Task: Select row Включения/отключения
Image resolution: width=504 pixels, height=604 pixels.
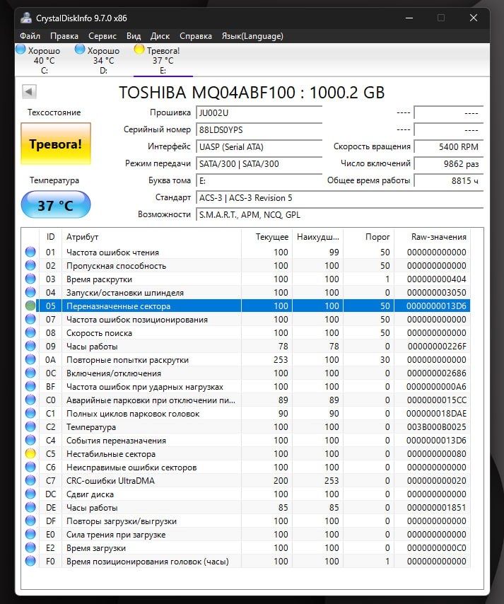Action: coord(247,373)
